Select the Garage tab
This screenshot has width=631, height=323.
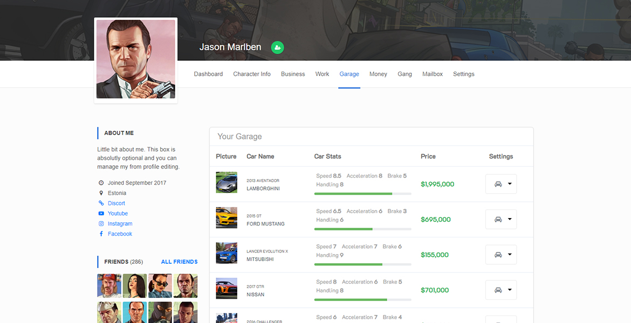349,74
